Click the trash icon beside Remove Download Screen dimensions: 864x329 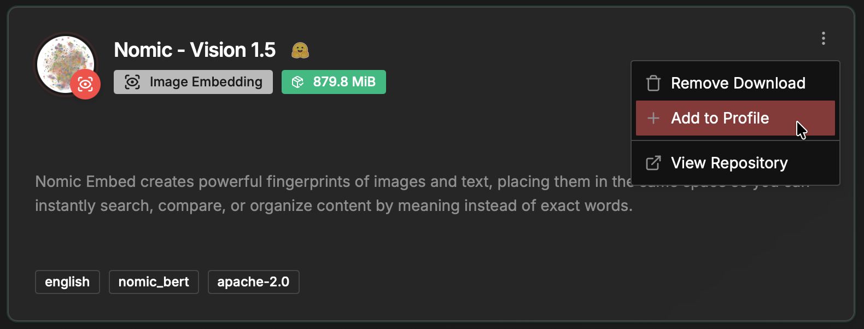pos(653,83)
